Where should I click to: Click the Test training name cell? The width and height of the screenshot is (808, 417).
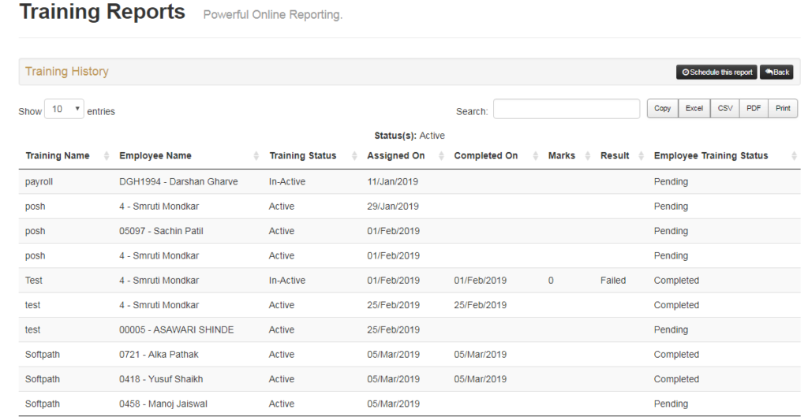[x=33, y=281]
